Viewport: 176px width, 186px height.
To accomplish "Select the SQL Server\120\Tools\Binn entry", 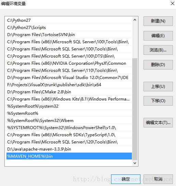I will 69,142.
